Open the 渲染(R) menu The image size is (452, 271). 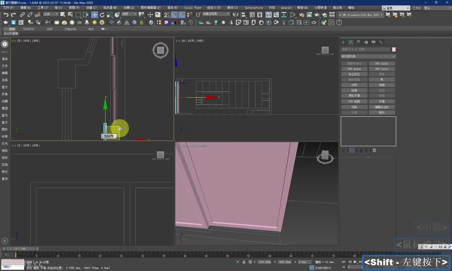[172, 8]
